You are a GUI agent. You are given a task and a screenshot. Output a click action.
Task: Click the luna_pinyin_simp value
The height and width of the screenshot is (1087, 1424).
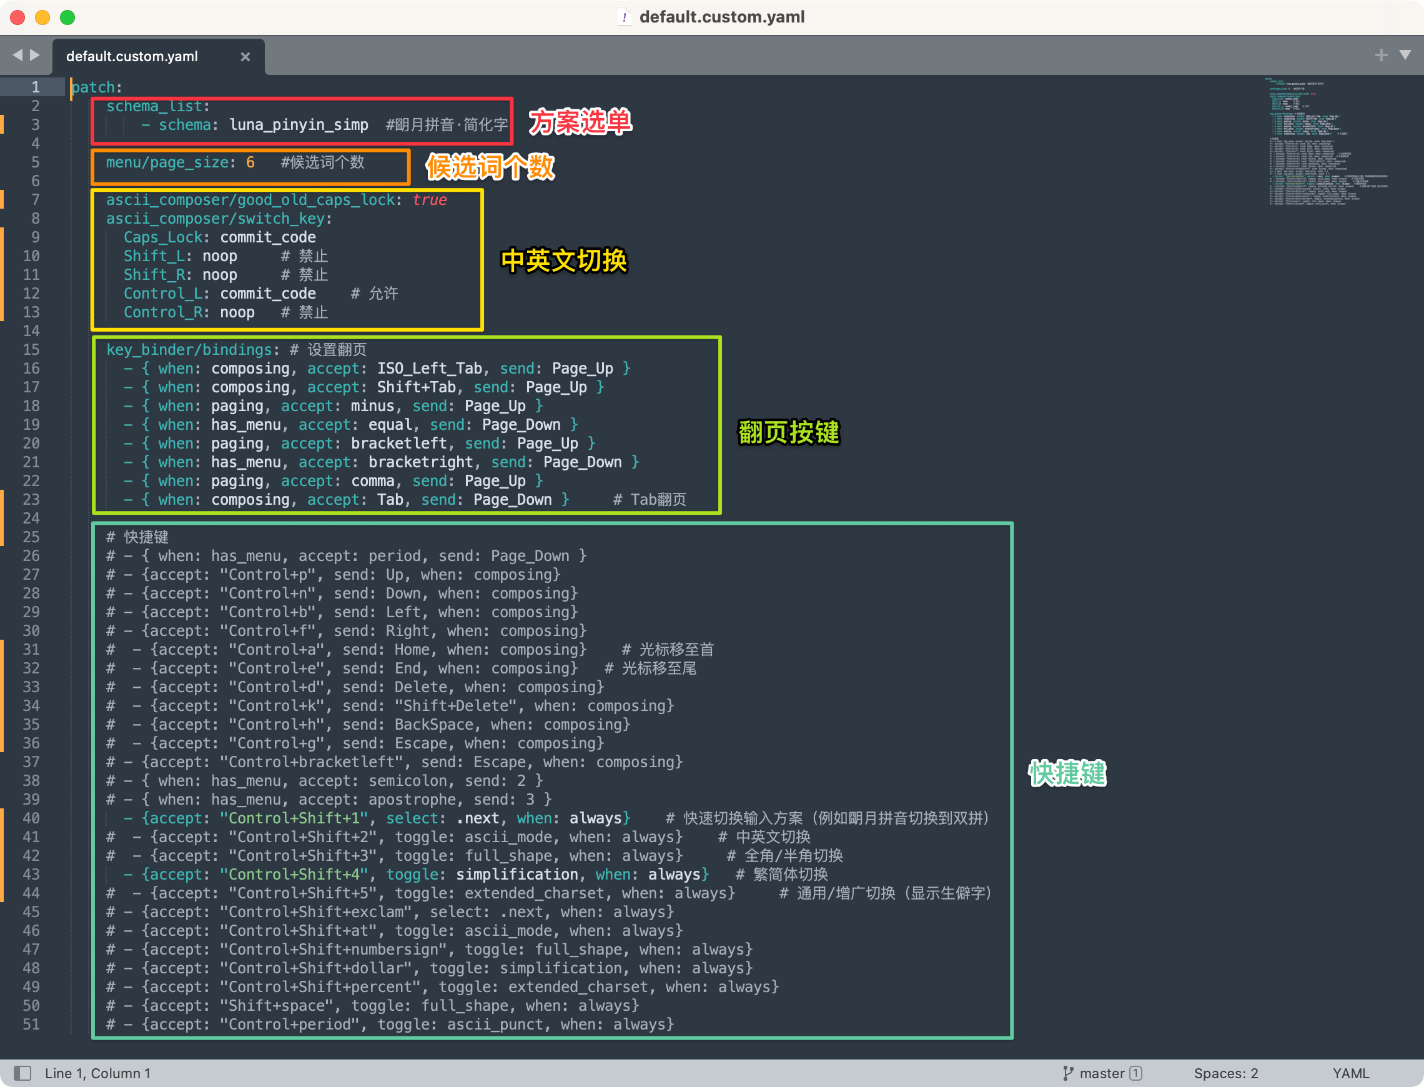coord(299,125)
